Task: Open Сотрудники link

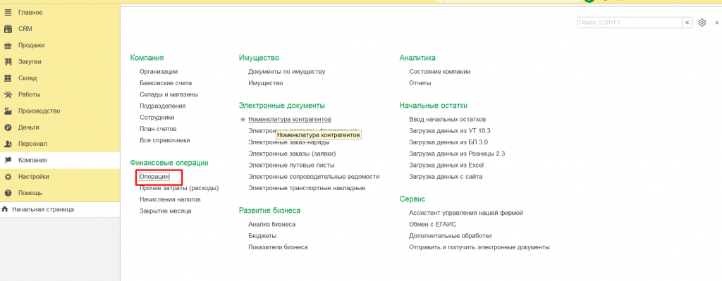Action: point(157,118)
